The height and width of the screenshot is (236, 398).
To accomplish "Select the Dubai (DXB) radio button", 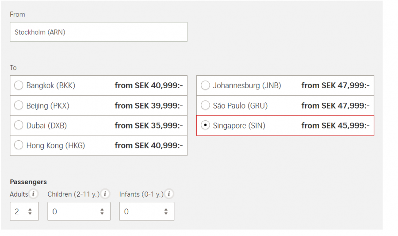I will tap(19, 125).
